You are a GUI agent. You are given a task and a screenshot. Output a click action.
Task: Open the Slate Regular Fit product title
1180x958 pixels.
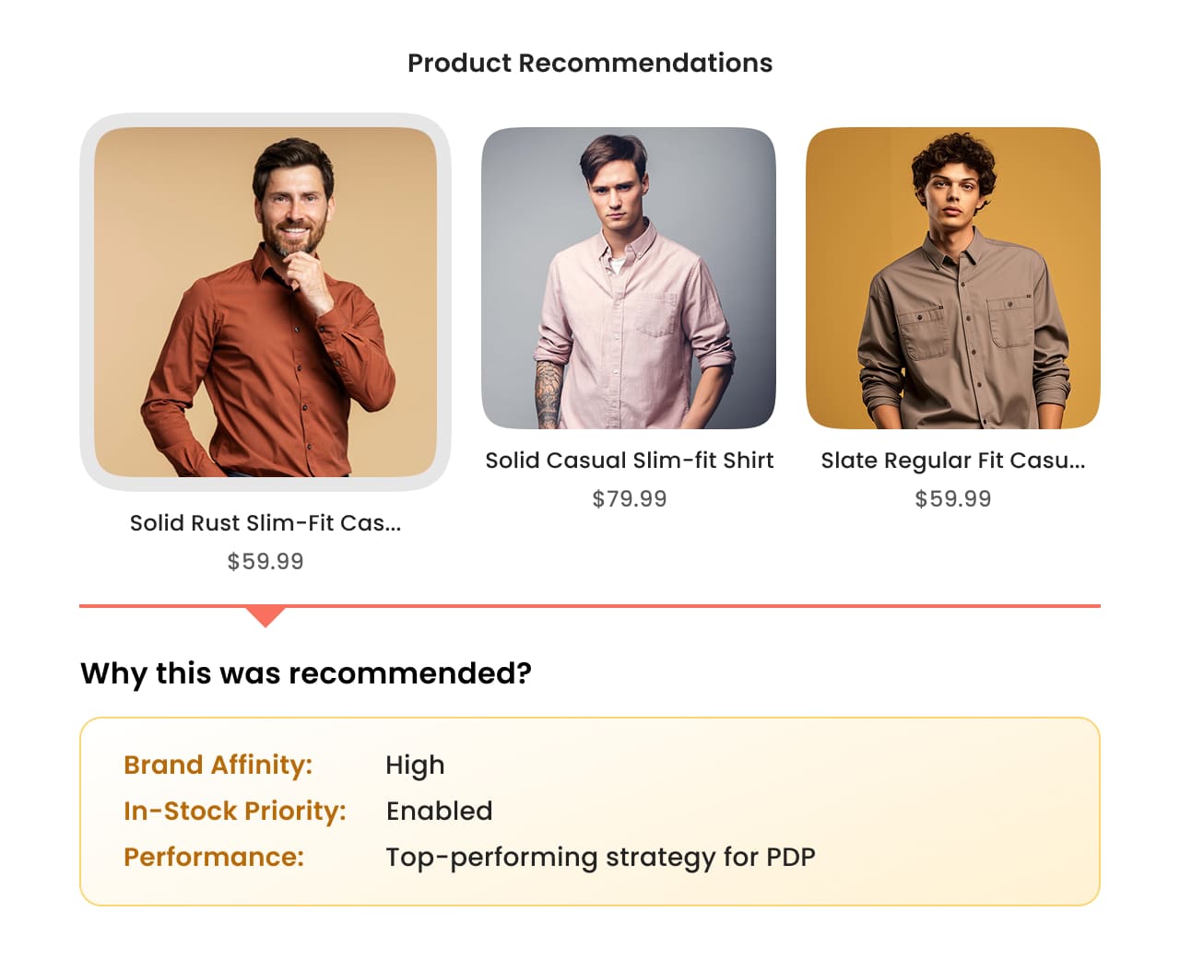coord(953,461)
